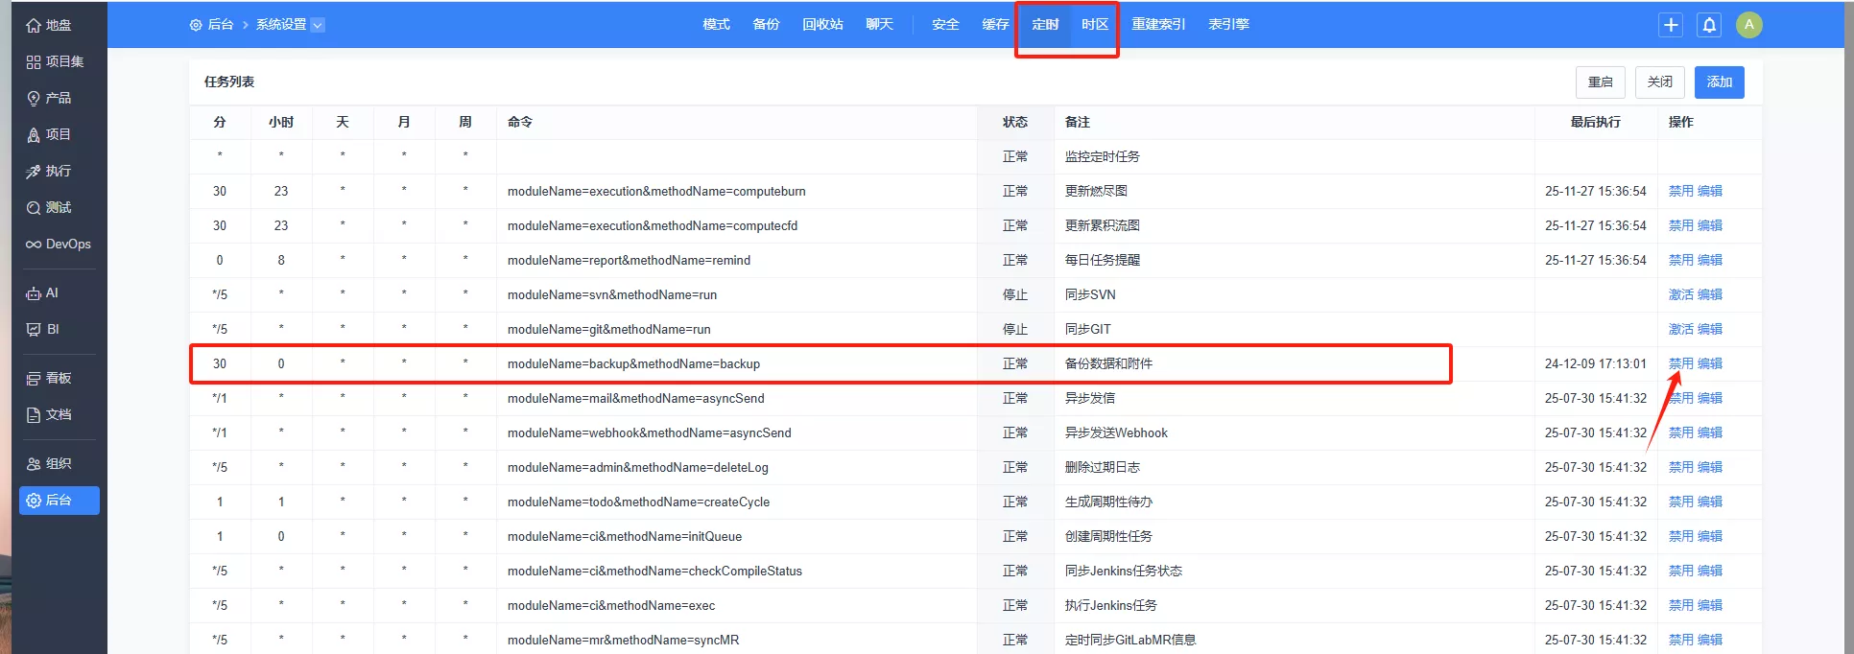Image resolution: width=1854 pixels, height=654 pixels.
Task: Click the 关闭 button above the task list
Action: (x=1659, y=82)
